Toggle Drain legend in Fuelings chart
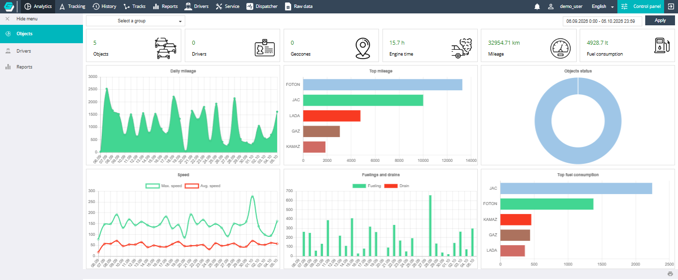Screen dimensions: 678x280 pos(397,186)
